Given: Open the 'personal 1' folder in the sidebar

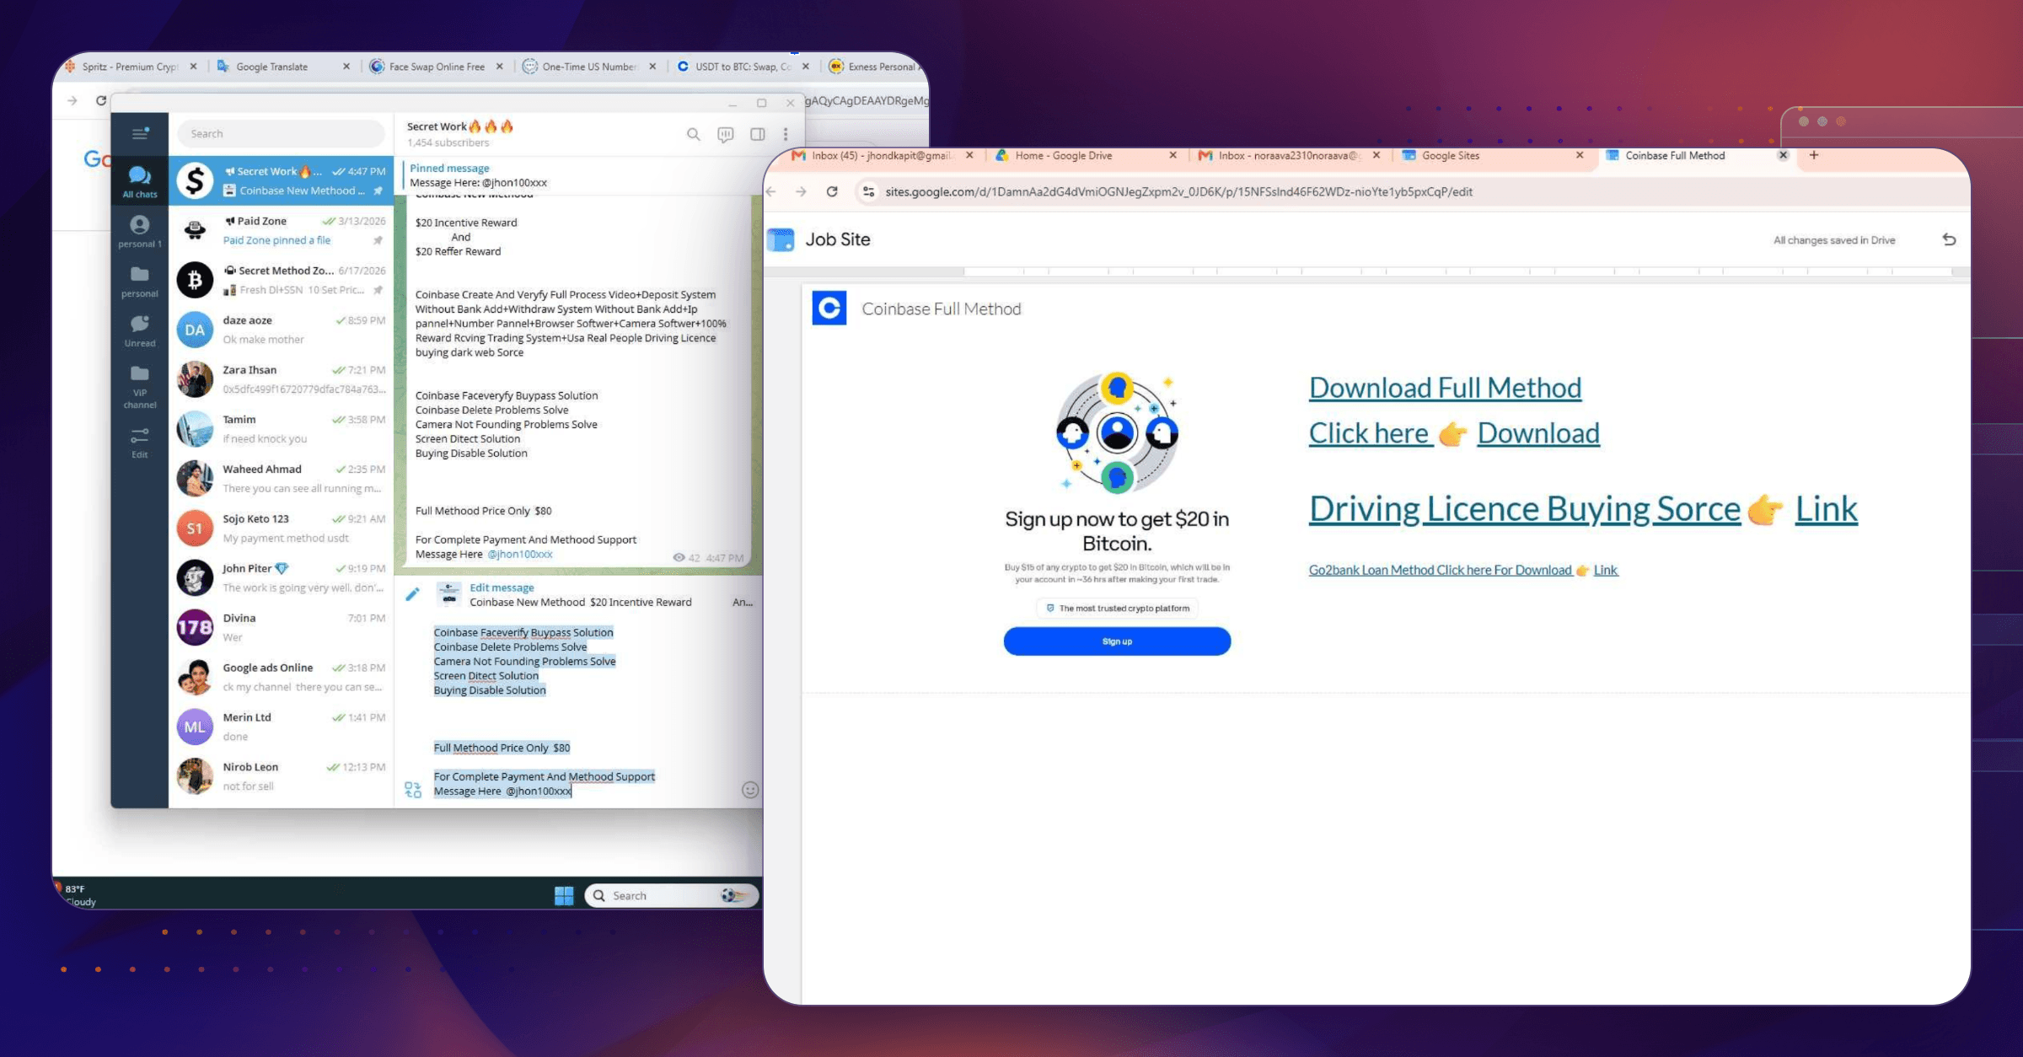Looking at the screenshot, I should (x=140, y=231).
